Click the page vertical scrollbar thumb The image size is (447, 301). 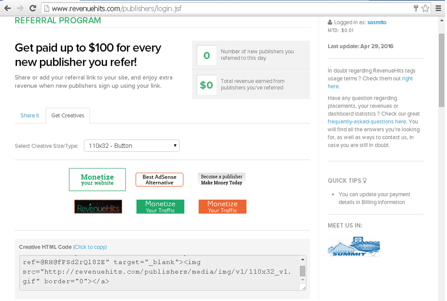click(442, 70)
